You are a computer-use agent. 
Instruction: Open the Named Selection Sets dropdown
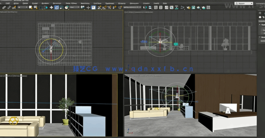coord(132,7)
